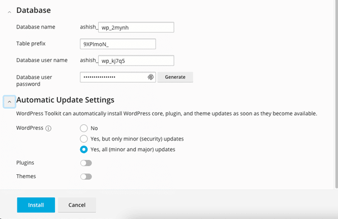
Task: Enable the Plugins auto-update toggle
Action: tap(86, 163)
